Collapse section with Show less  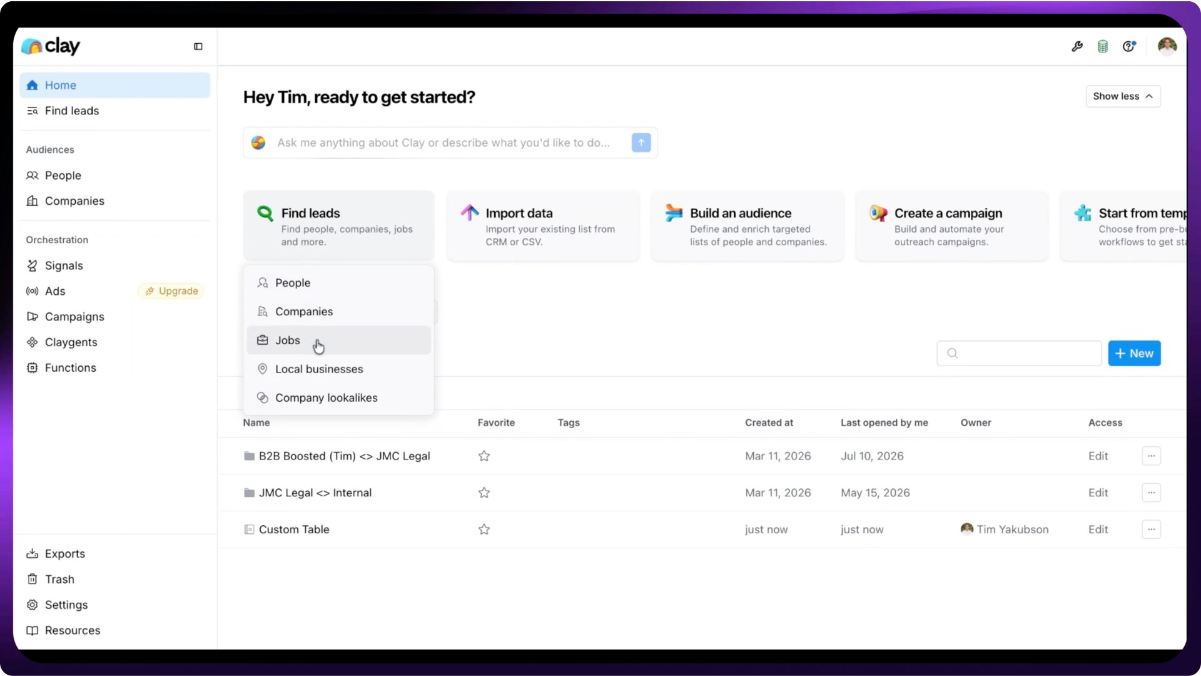(1123, 96)
